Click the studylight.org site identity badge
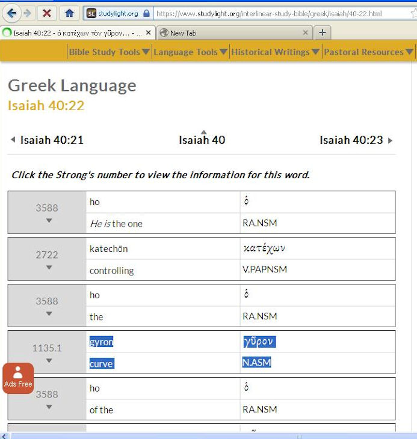417x439 pixels. point(112,13)
